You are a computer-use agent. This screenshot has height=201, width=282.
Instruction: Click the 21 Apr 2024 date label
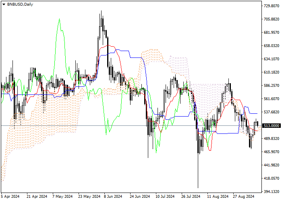tap(37, 197)
